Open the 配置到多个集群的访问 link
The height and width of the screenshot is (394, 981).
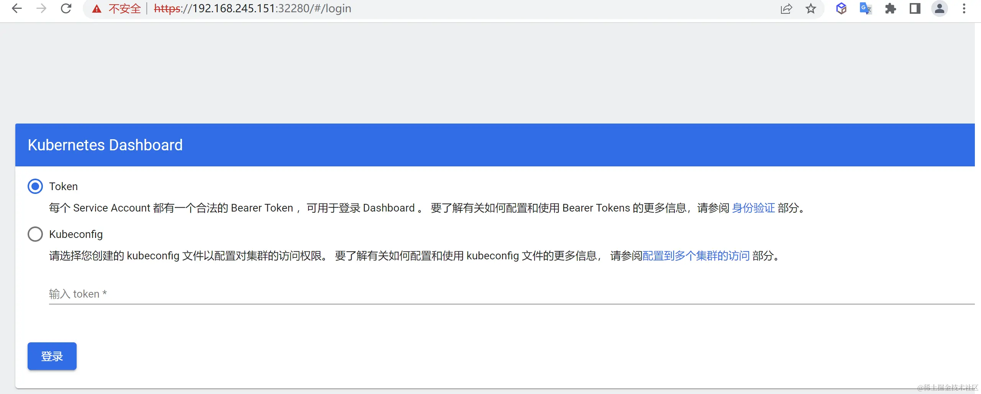click(x=696, y=256)
